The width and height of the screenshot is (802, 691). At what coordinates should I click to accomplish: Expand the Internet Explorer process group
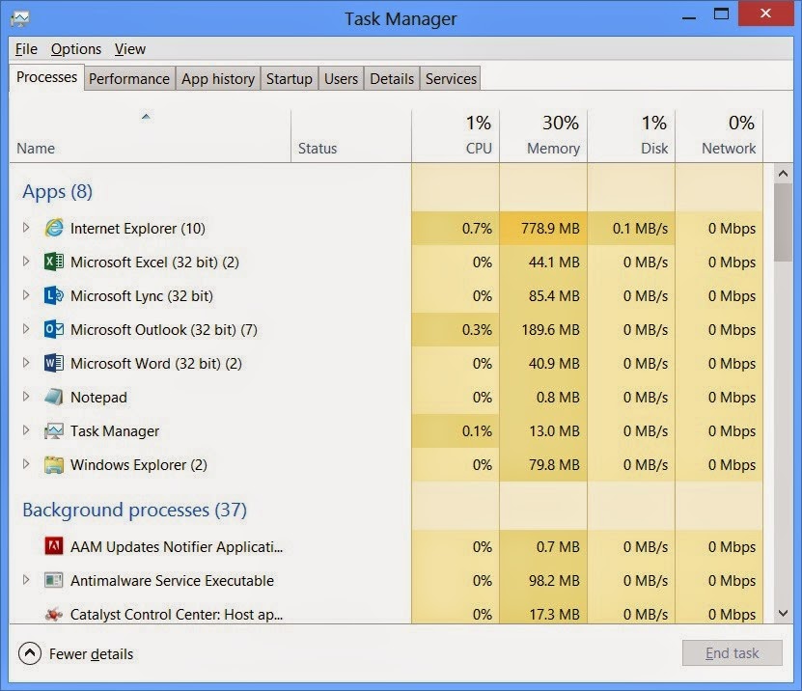coord(26,228)
